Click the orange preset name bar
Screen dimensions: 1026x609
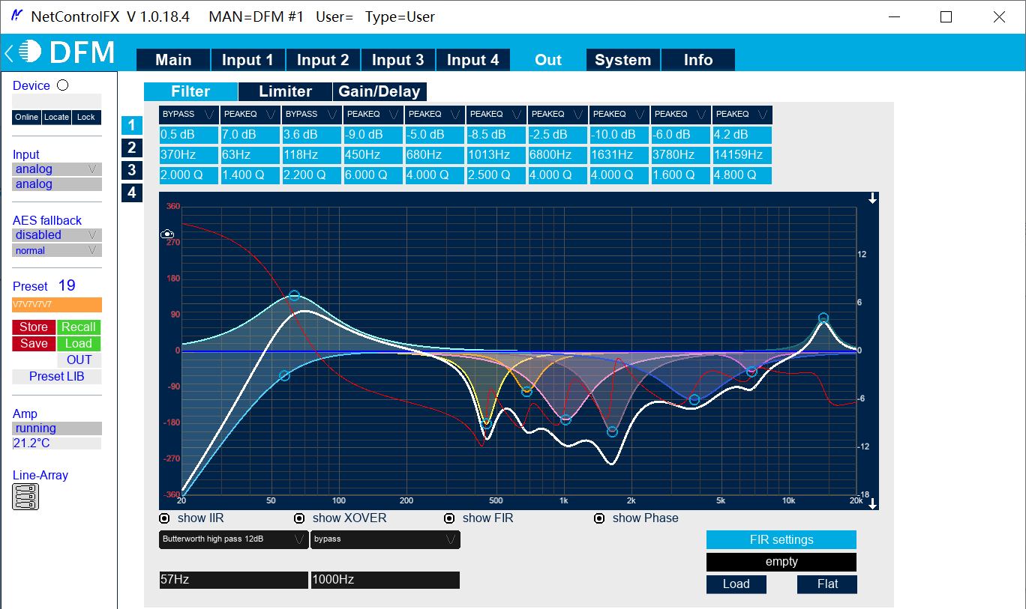(x=57, y=305)
